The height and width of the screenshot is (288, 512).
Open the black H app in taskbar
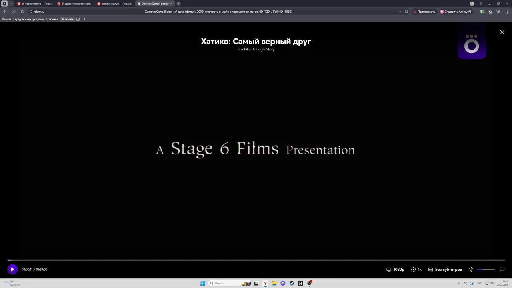point(300,283)
